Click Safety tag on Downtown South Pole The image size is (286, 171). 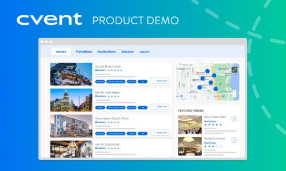coord(132,133)
